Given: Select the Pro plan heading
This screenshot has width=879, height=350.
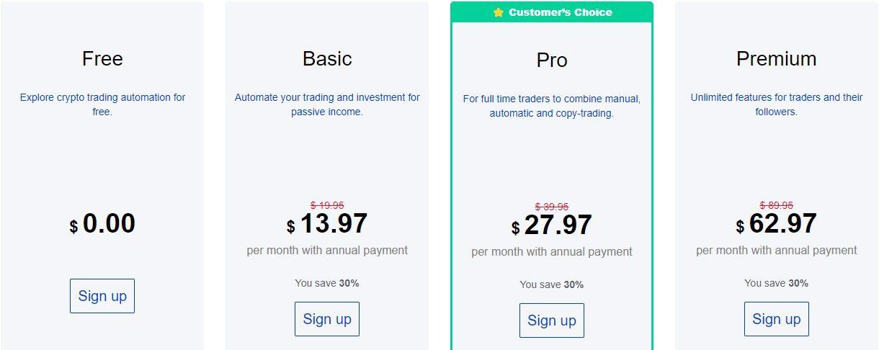Looking at the screenshot, I should click(x=552, y=60).
